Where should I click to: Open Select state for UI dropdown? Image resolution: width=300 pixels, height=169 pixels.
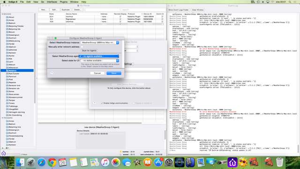click(100, 61)
